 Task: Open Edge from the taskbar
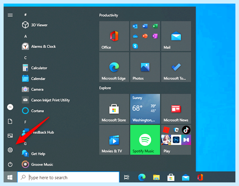point(142,177)
